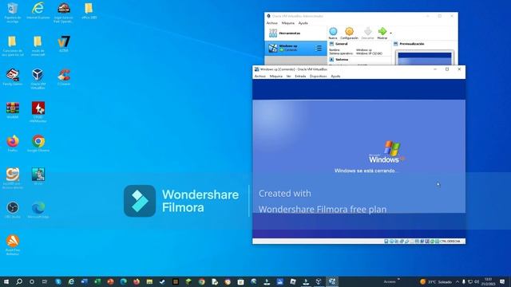The image size is (511, 287).
Task: Click the General section header icon
Action: (x=331, y=44)
